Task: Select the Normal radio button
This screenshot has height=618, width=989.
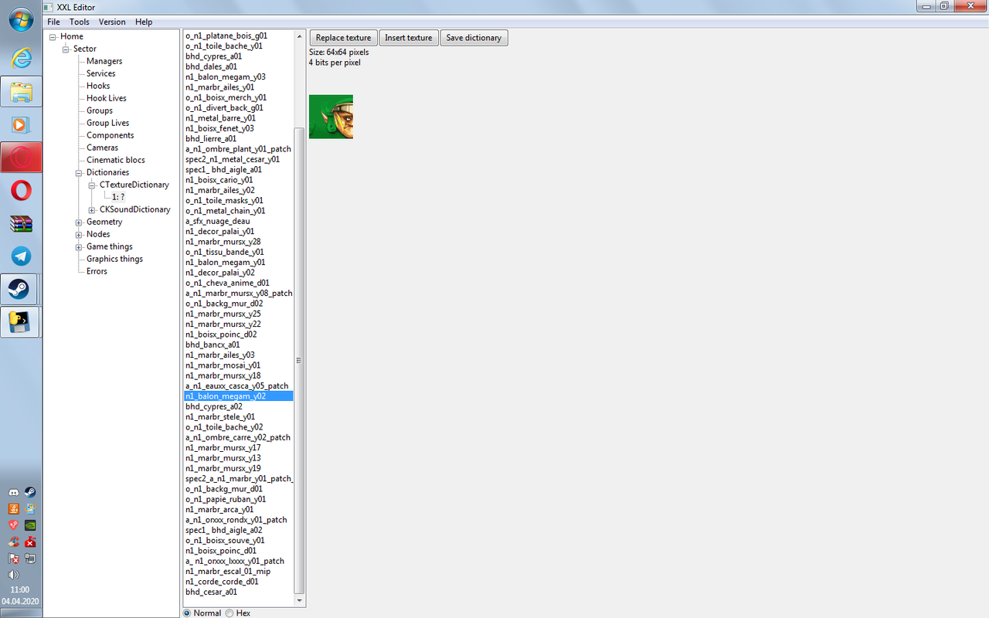Action: [188, 613]
